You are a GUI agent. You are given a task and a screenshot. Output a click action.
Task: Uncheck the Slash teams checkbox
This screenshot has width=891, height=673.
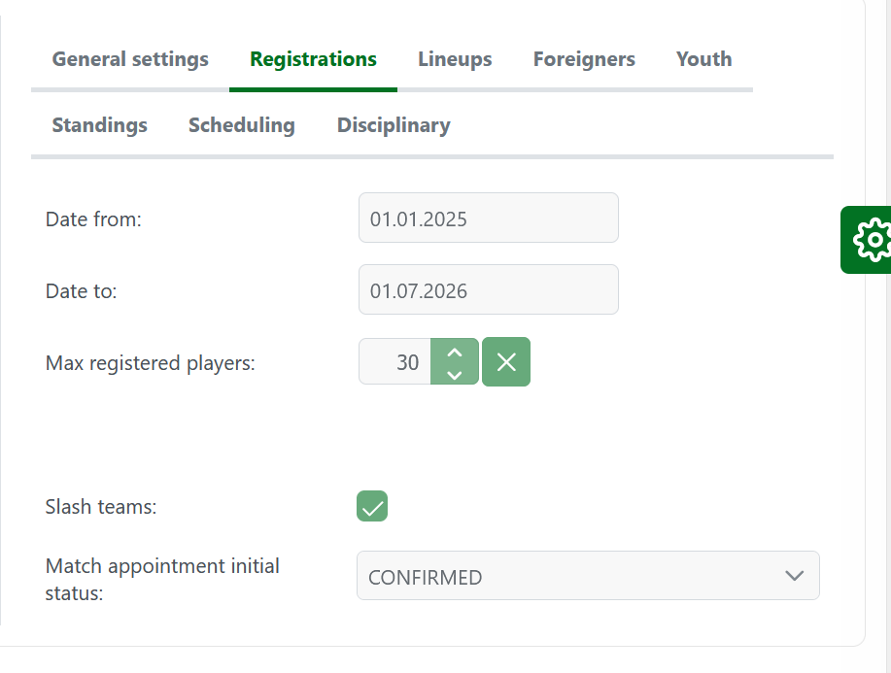tap(372, 506)
